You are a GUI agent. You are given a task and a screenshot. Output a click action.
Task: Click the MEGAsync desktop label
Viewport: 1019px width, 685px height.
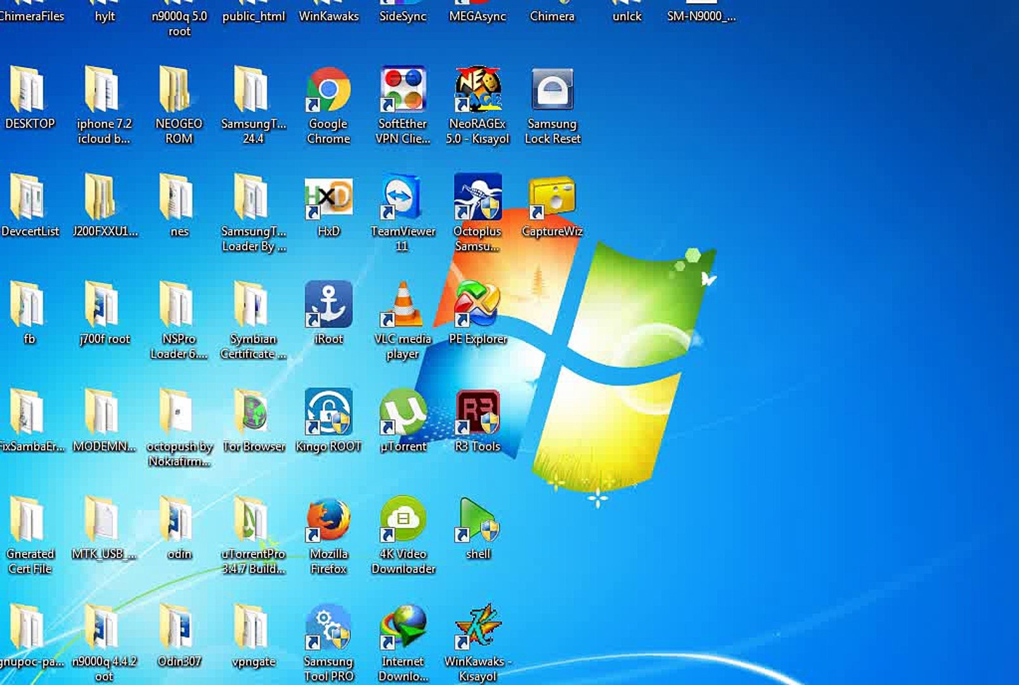[477, 16]
